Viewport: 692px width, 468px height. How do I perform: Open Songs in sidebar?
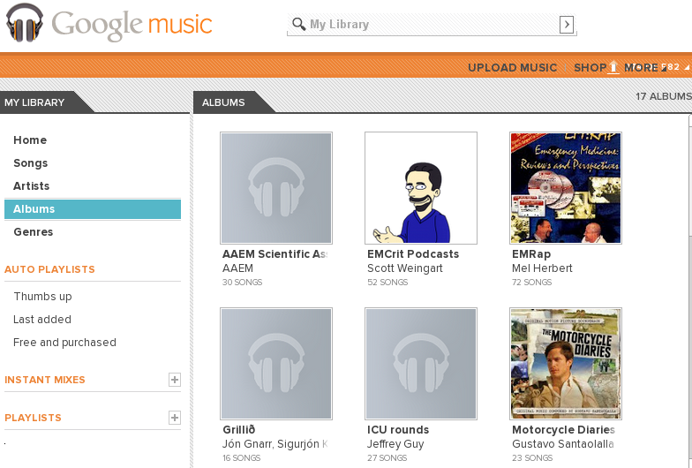pyautogui.click(x=30, y=162)
